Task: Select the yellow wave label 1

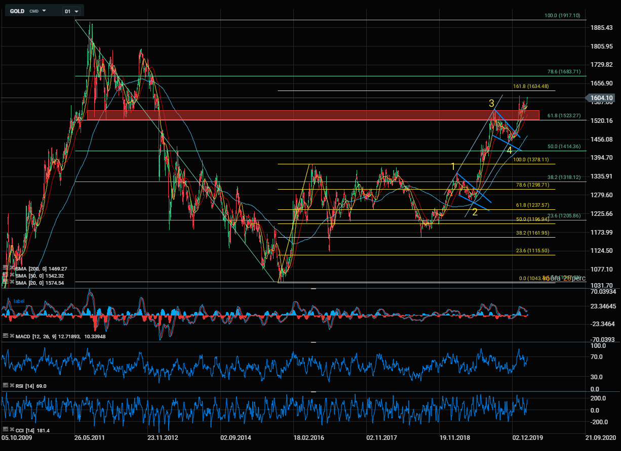Action: [x=454, y=166]
